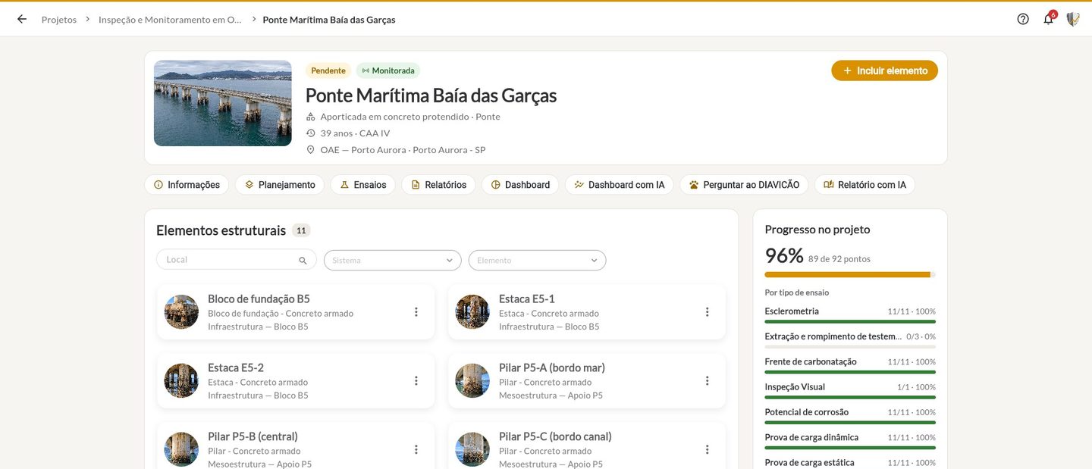Click the Pilar P5-A round thumbnail
This screenshot has width=1092, height=469.
coord(472,381)
